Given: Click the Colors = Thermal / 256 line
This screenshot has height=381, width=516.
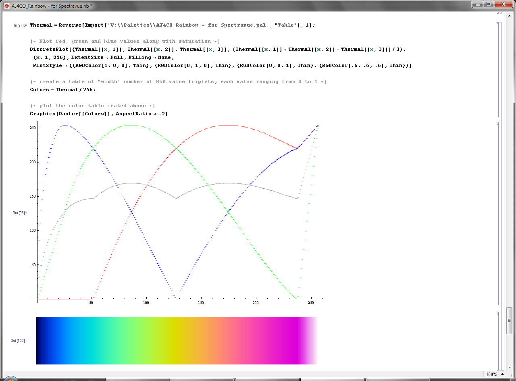Looking at the screenshot, I should (x=63, y=90).
